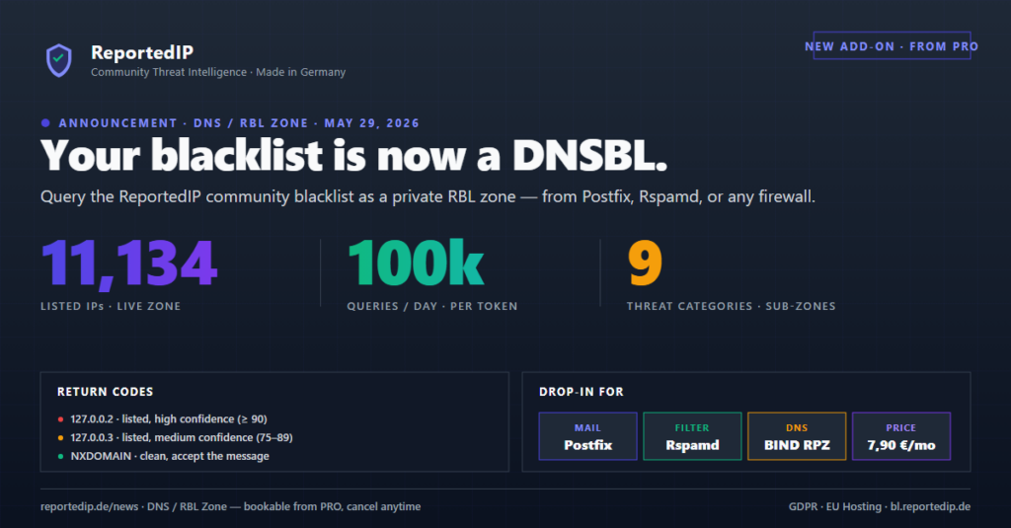Click the 100k queries figure
The height and width of the screenshot is (528, 1011).
coord(416,263)
